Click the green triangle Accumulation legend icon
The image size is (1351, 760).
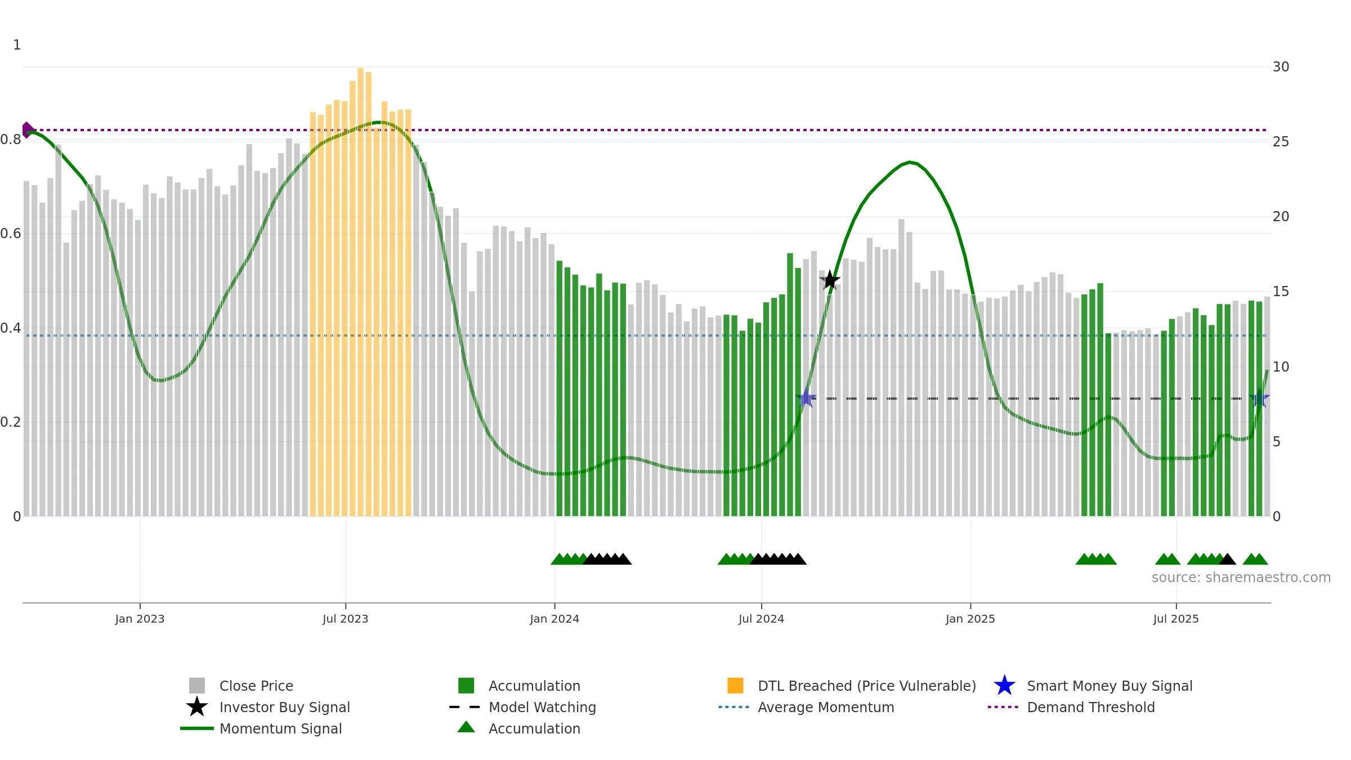coord(466,727)
